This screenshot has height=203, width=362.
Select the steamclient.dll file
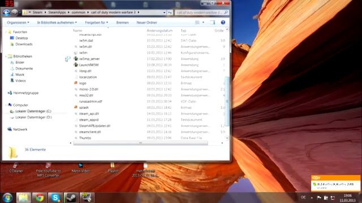(90, 132)
